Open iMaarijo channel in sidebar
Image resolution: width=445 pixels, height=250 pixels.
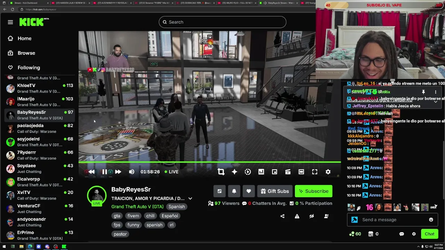[39, 102]
